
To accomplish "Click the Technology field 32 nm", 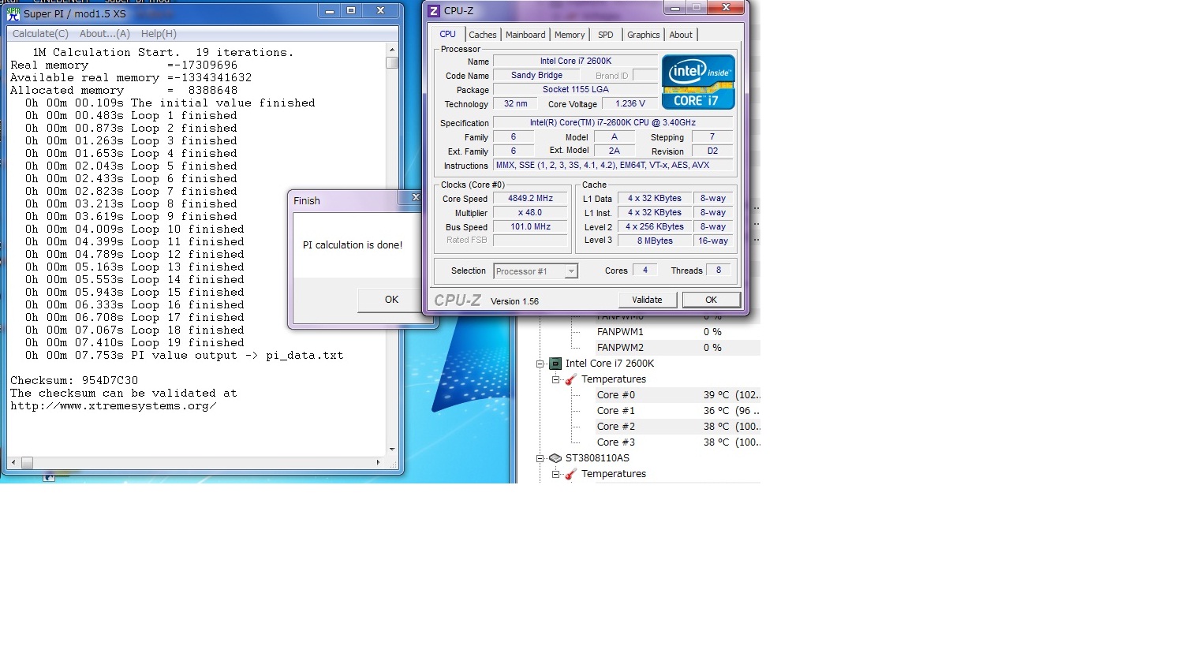I will click(515, 104).
